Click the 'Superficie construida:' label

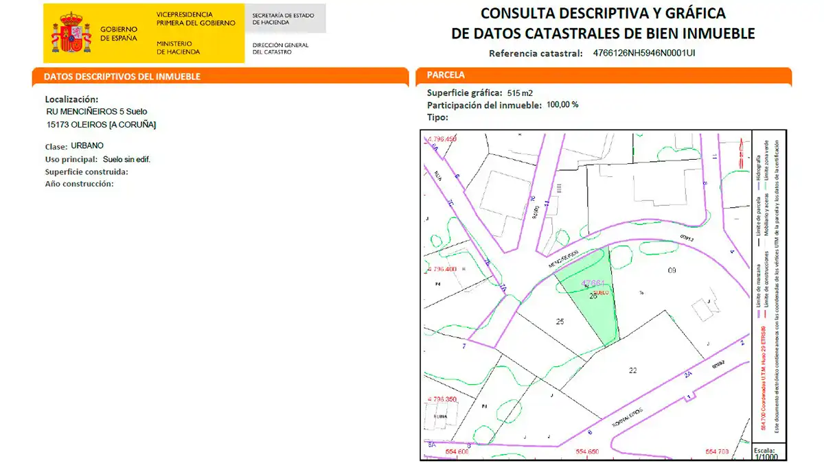87,171
